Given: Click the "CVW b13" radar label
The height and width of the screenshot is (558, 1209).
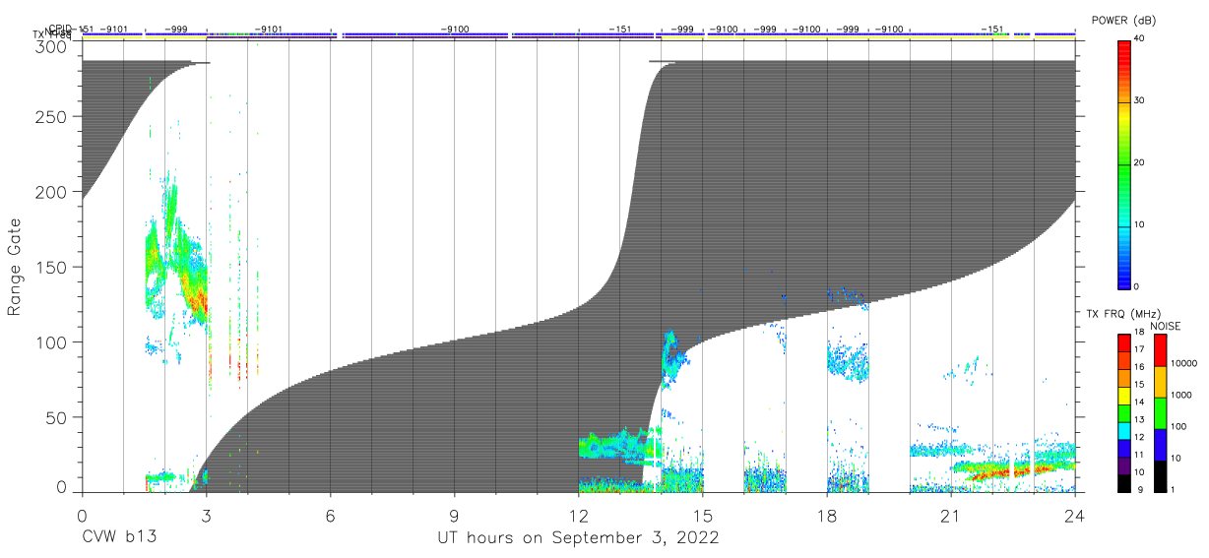Looking at the screenshot, I should click(x=119, y=538).
